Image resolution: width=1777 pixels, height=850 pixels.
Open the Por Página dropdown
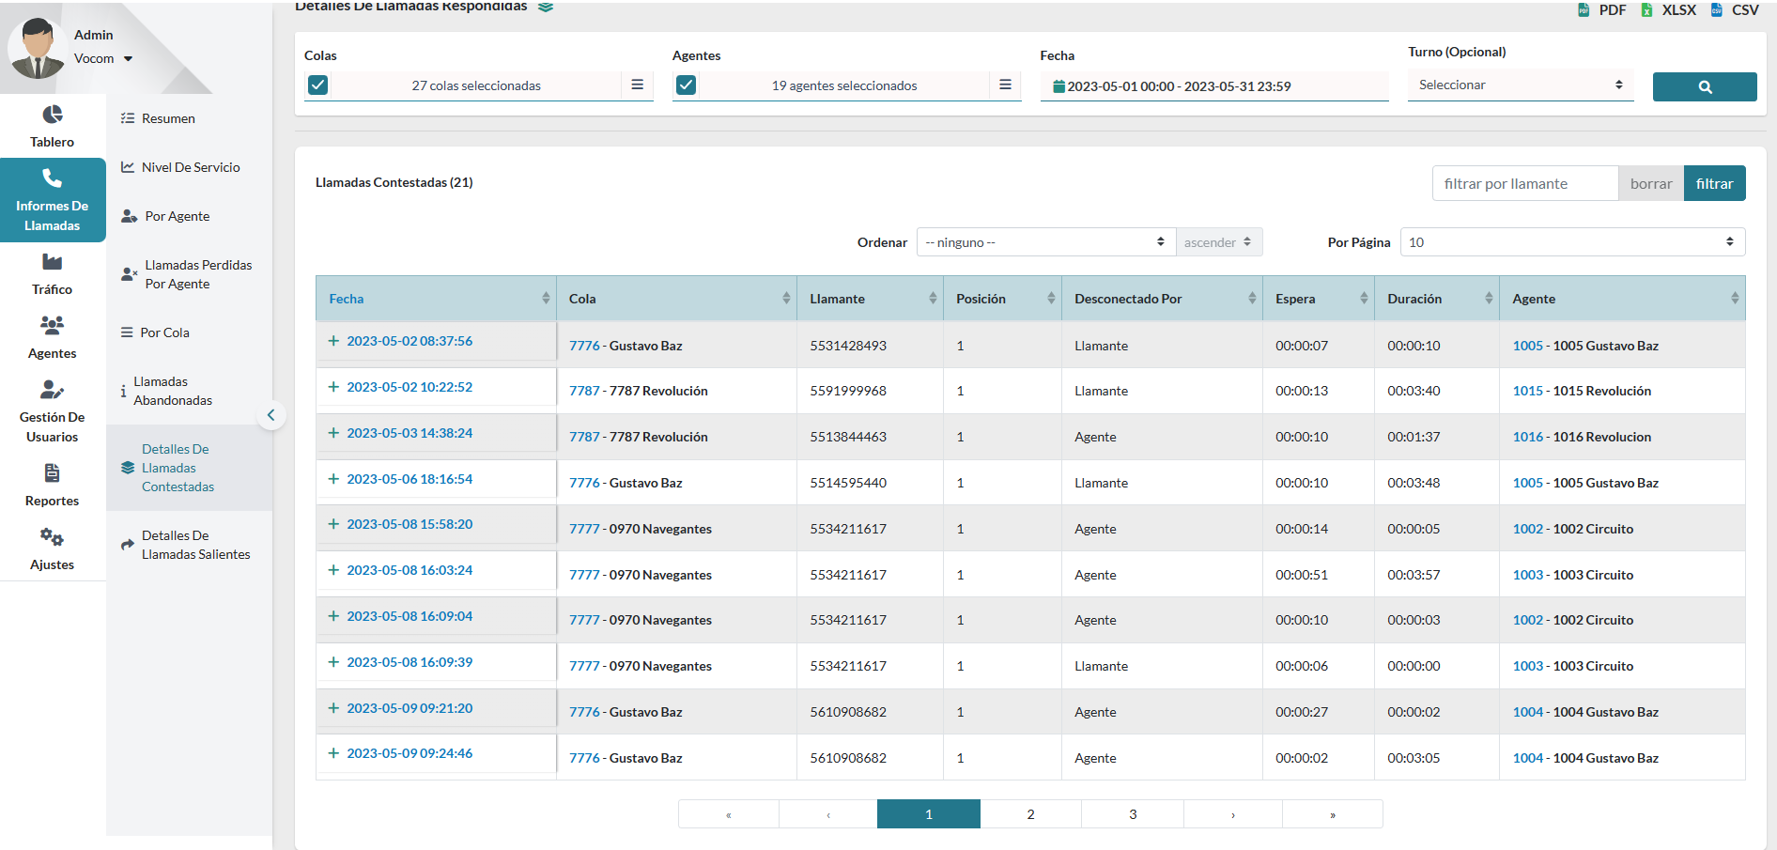click(x=1572, y=242)
